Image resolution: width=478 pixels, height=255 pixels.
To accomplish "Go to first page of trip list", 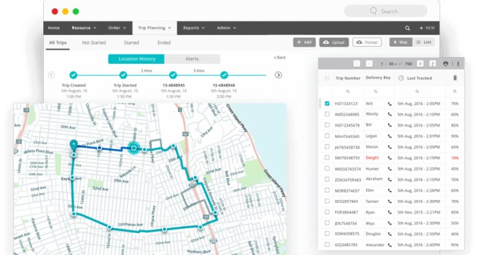I will (x=356, y=63).
